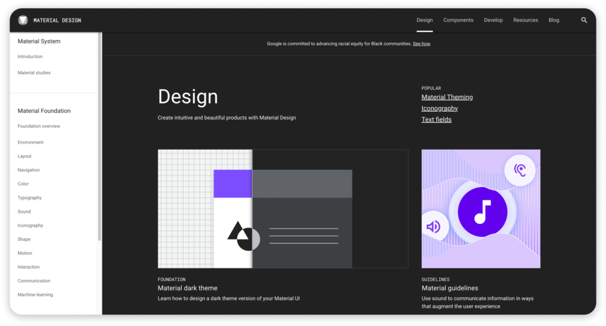
Task: Click the FOUNDATION label under the image
Action: (172, 279)
